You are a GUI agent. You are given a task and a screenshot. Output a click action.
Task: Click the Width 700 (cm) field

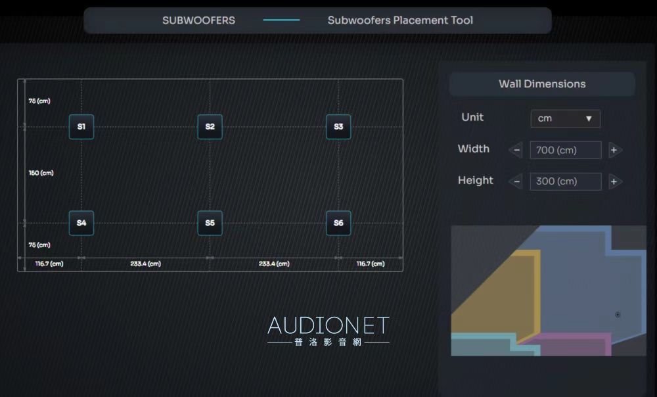click(x=565, y=151)
